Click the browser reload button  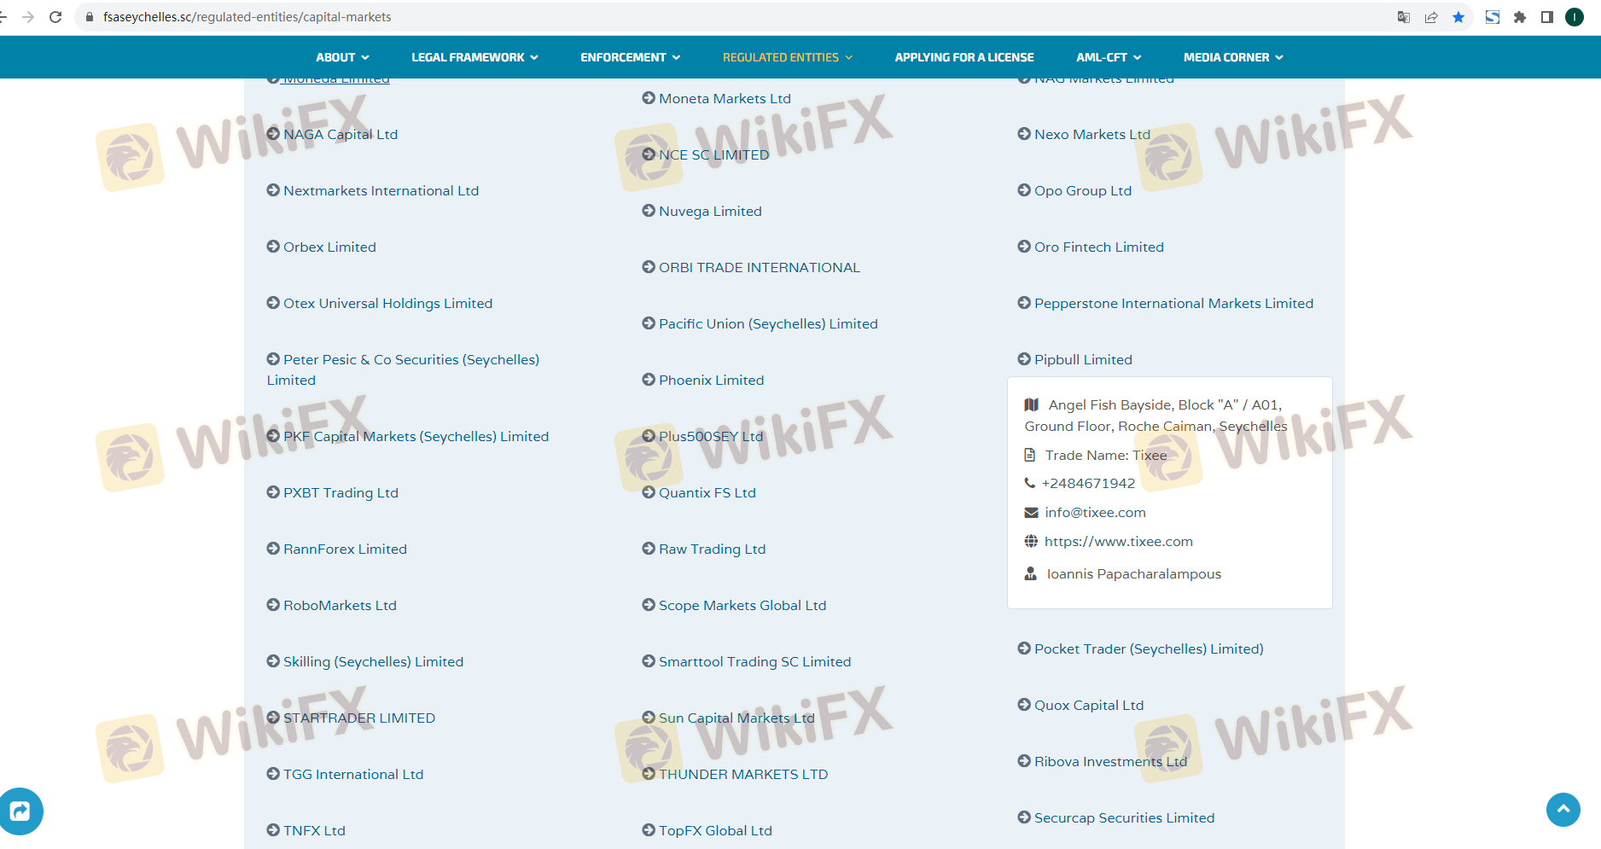pyautogui.click(x=55, y=17)
